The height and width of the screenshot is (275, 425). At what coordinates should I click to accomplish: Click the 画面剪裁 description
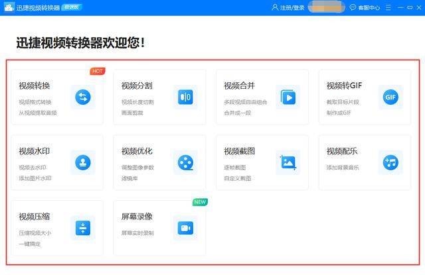[x=132, y=113]
